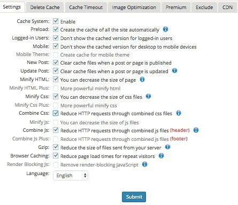238x205 pixels.
Task: Open the CDN tab
Action: 228,7
